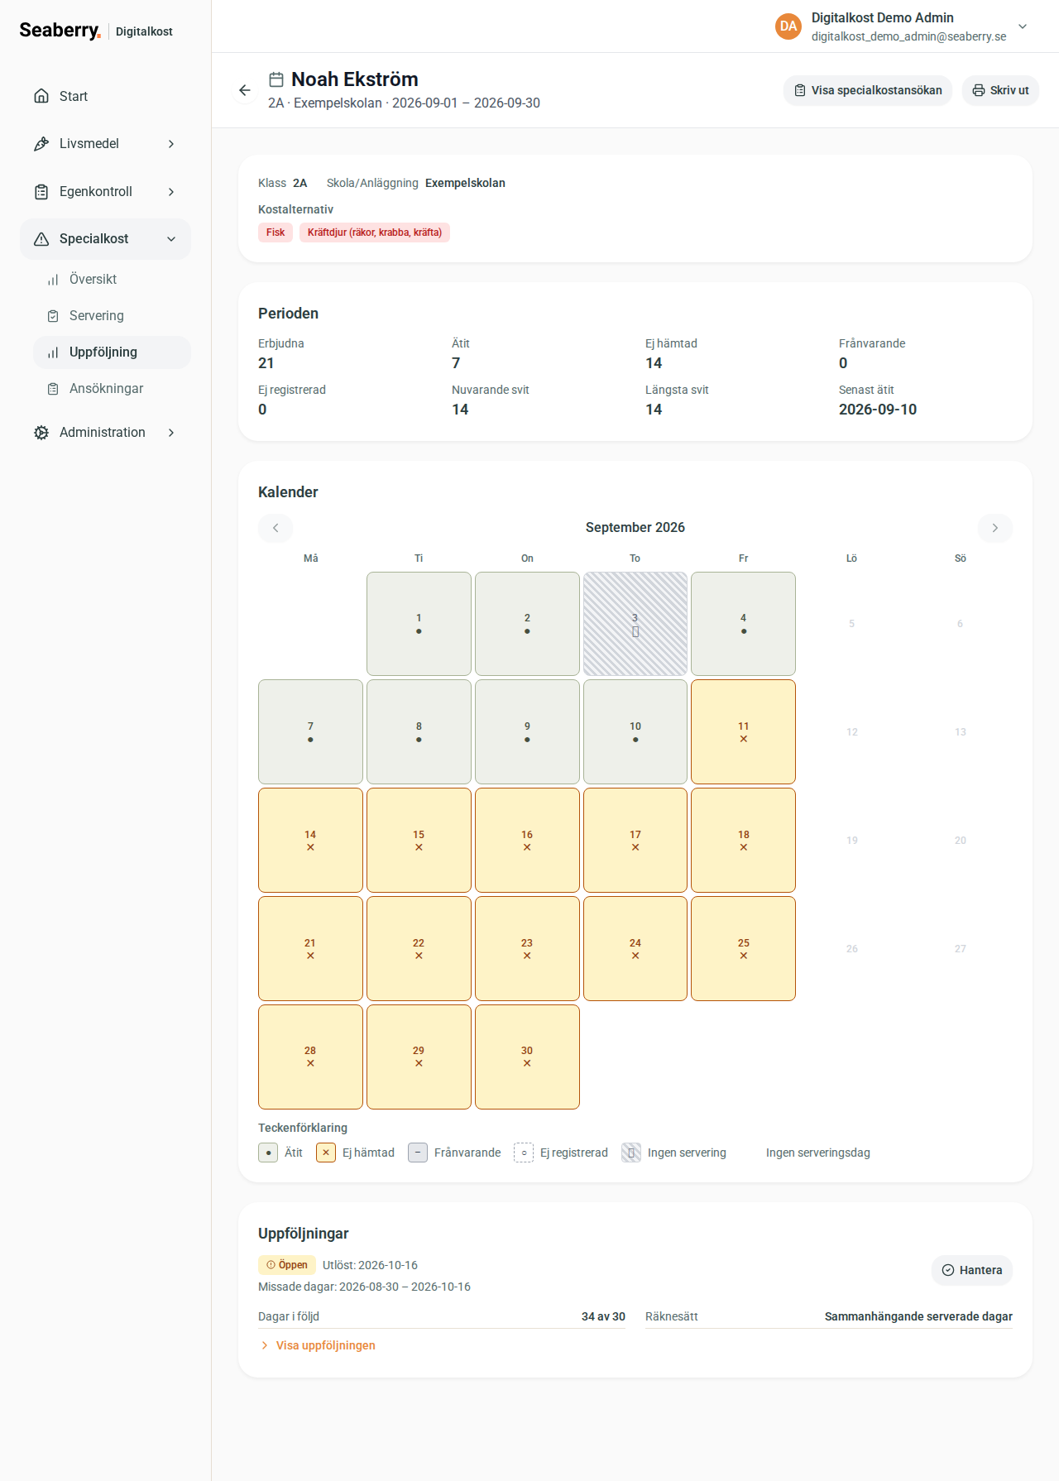Expand Visa uppföljningen details
Viewport: 1059px width, 1481px height.
318,1345
